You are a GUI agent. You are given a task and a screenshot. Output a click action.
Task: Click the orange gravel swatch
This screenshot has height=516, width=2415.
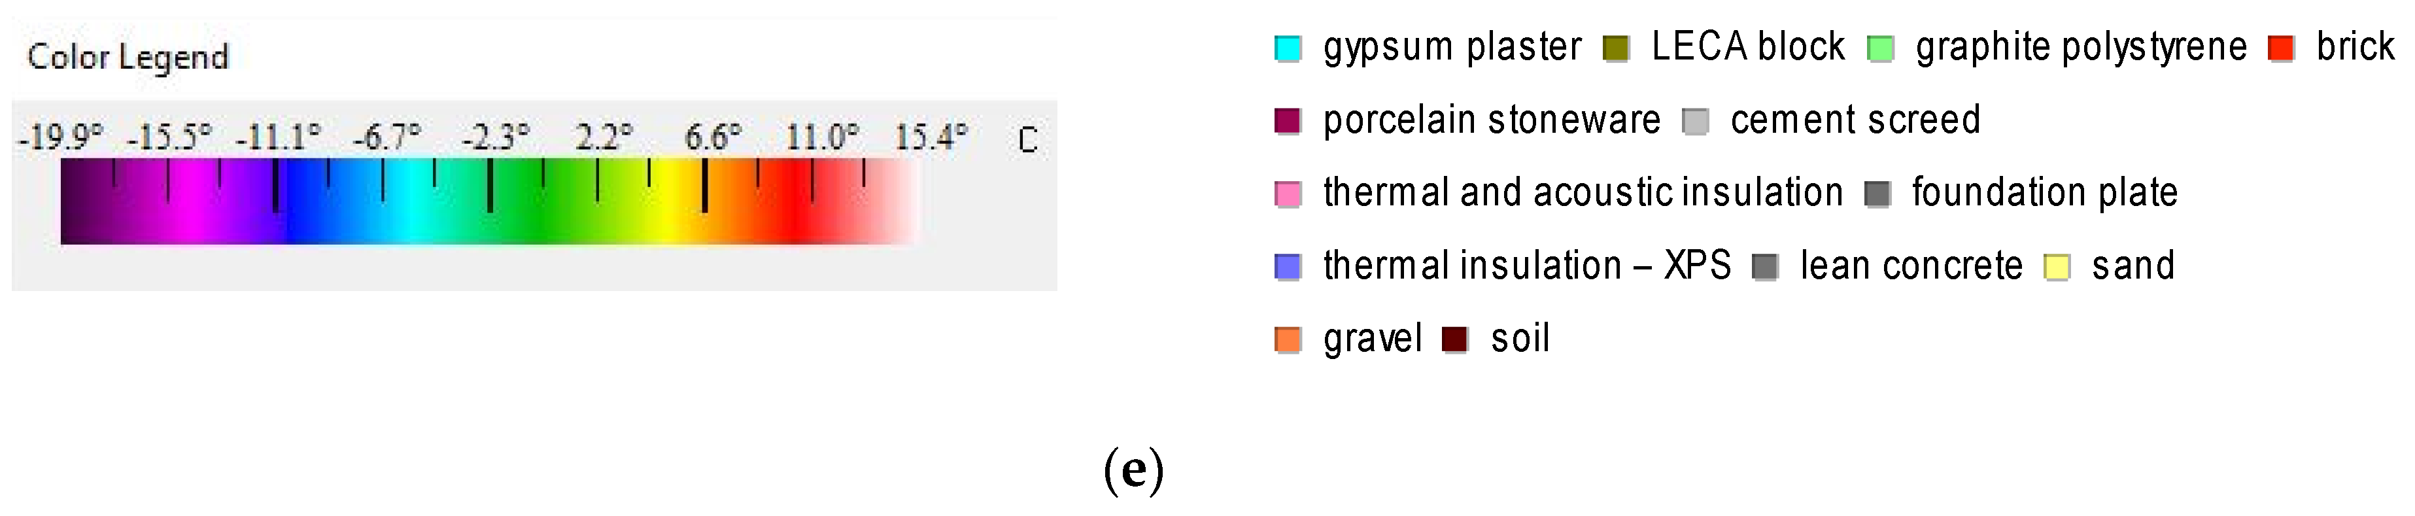[1288, 339]
